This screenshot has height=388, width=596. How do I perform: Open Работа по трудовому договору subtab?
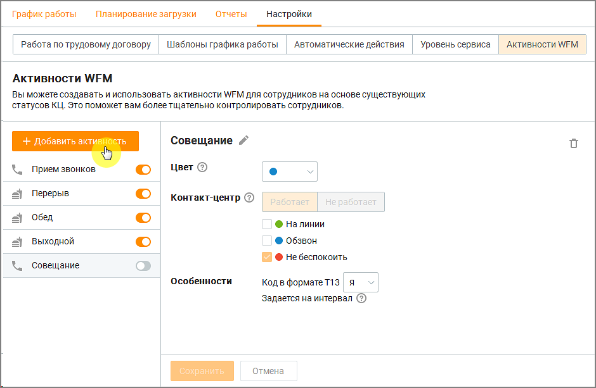point(86,44)
